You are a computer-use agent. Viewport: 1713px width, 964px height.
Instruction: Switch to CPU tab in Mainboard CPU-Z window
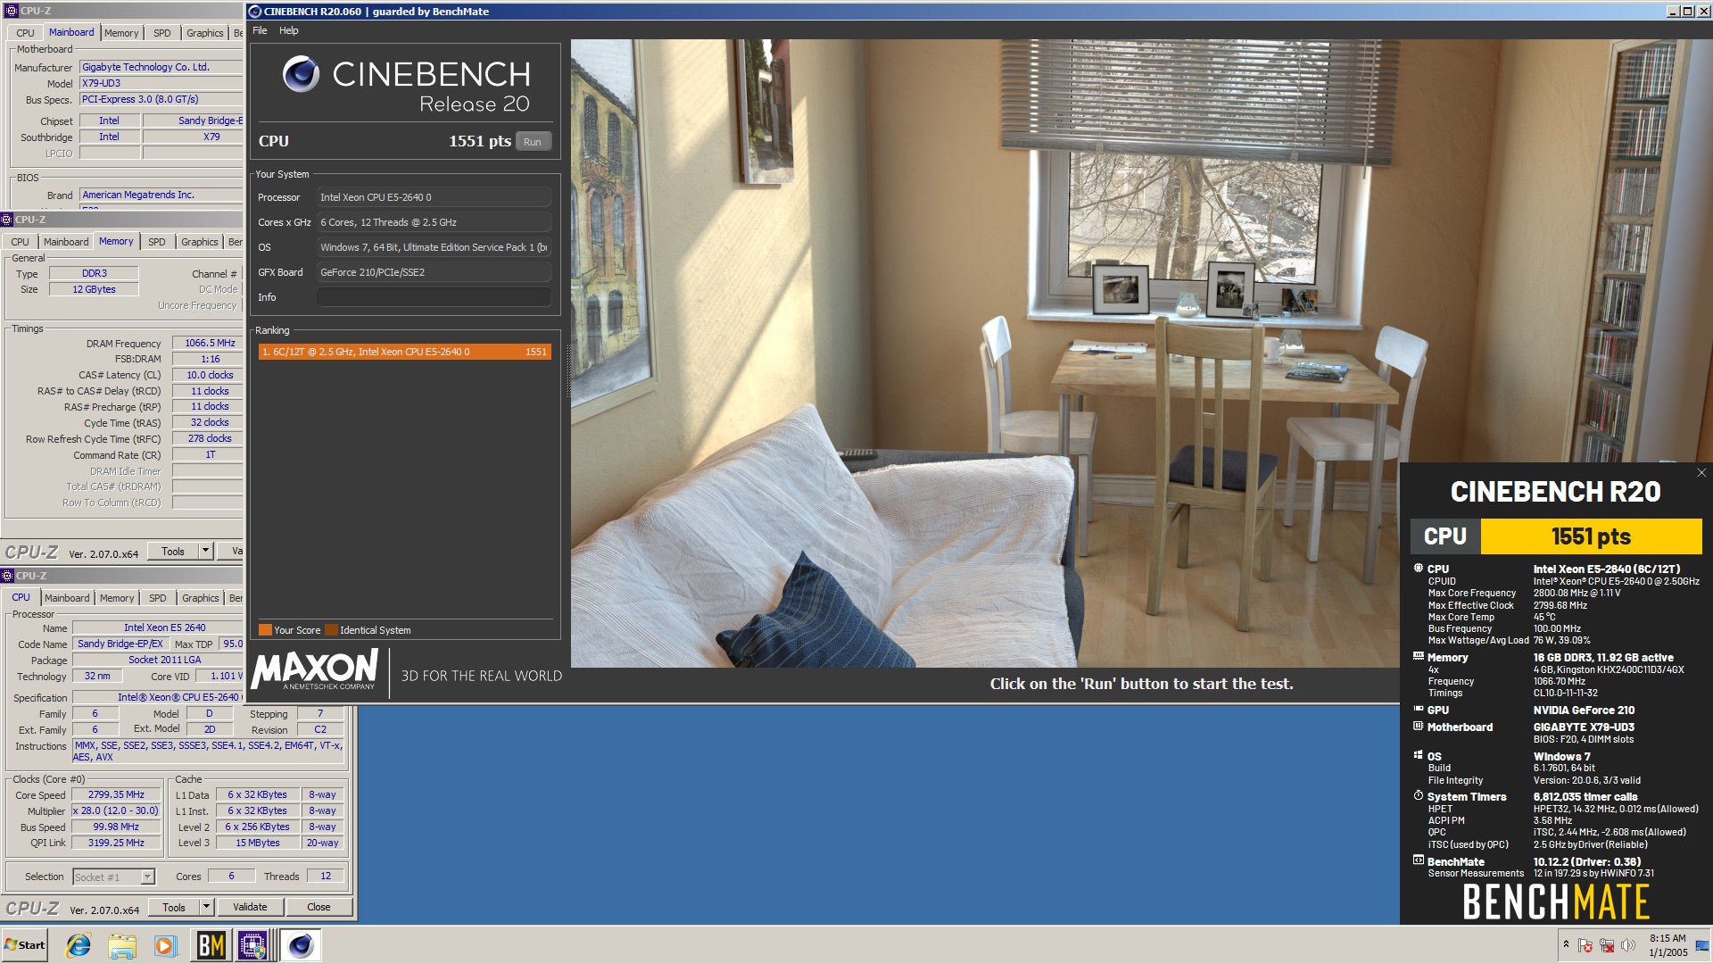tap(26, 33)
